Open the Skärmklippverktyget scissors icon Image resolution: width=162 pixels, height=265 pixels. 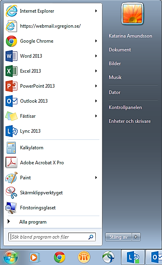[11, 193]
